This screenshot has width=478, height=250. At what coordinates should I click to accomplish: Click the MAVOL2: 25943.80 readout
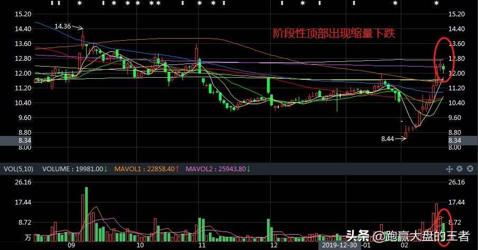click(218, 169)
